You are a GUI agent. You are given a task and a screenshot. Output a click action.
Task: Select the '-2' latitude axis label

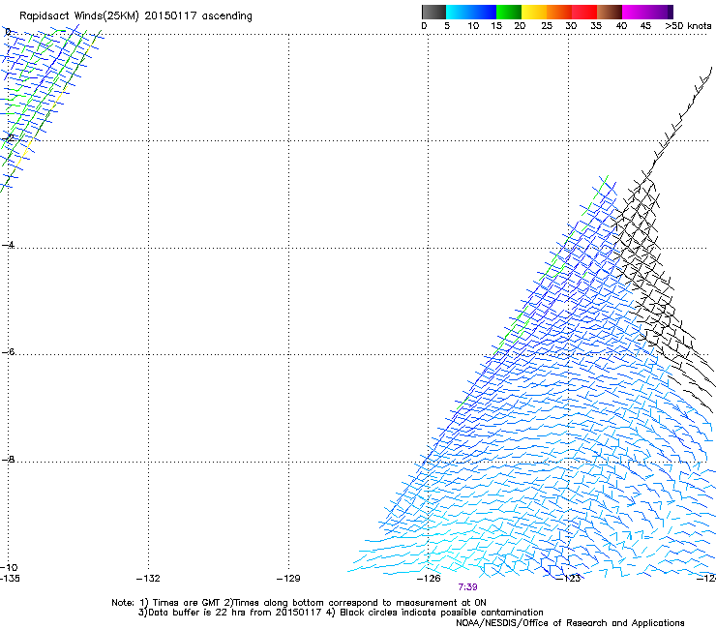click(8, 137)
